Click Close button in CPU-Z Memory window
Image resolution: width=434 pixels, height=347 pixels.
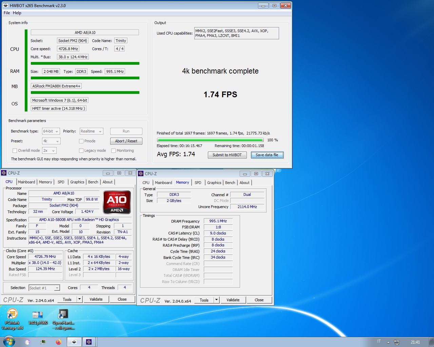point(259,300)
